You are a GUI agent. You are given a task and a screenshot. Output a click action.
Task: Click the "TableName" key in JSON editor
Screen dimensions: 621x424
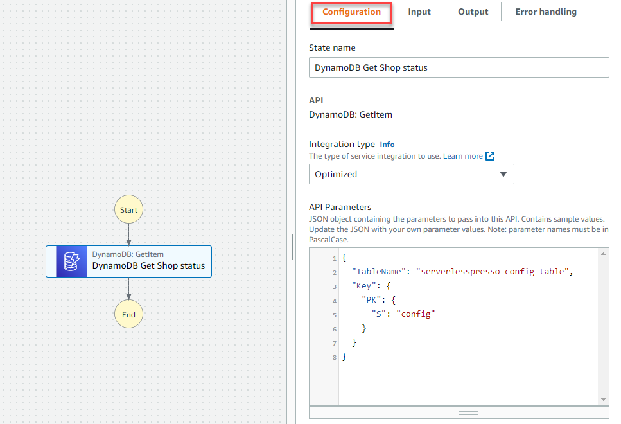(379, 272)
